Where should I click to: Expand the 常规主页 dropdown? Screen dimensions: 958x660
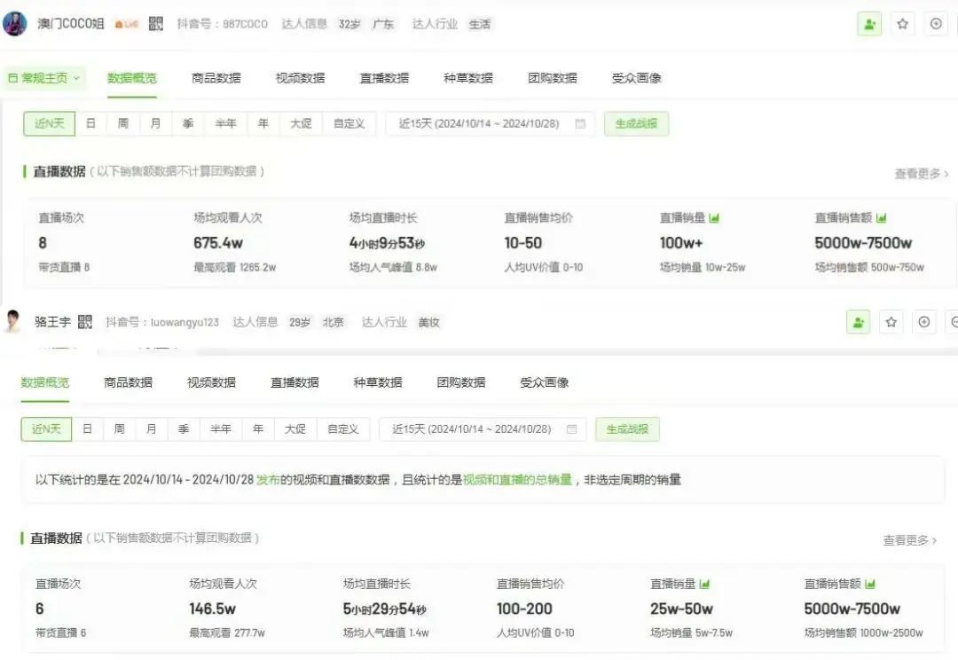(x=44, y=78)
